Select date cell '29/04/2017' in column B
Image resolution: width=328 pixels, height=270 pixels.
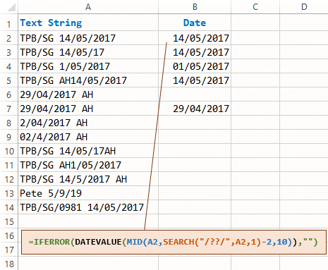click(195, 109)
